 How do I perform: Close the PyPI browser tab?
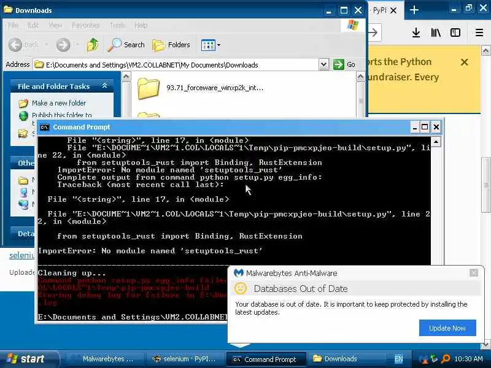point(393,10)
